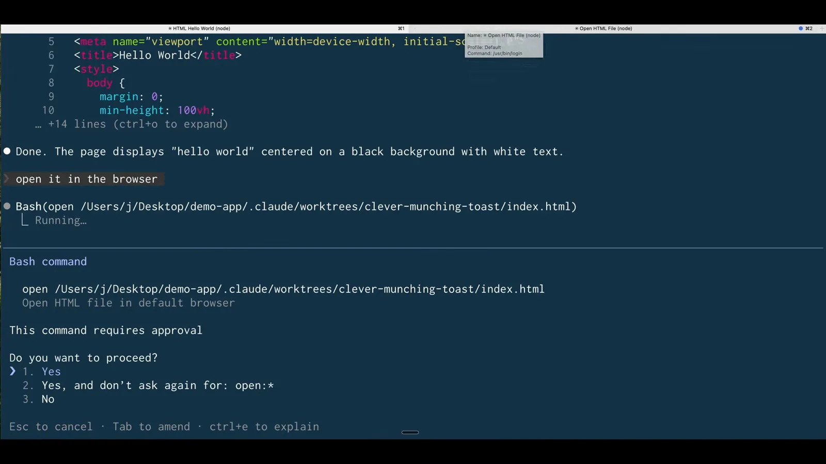
Task: Click the 'ctrl+e to explain' hint
Action: click(x=264, y=427)
